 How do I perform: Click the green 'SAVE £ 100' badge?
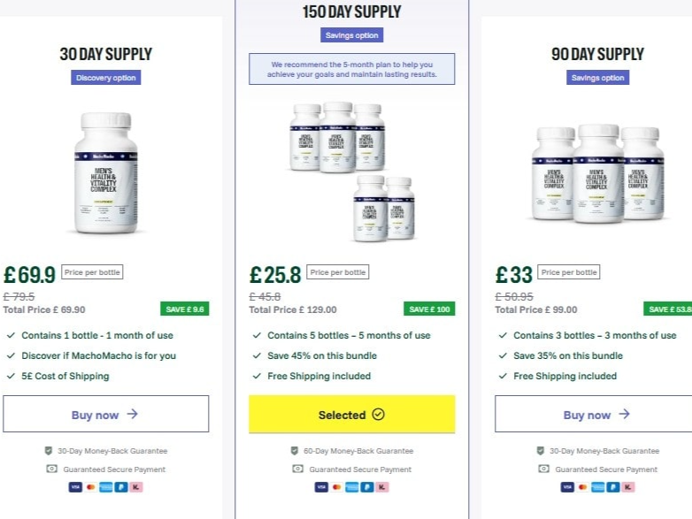pyautogui.click(x=431, y=309)
